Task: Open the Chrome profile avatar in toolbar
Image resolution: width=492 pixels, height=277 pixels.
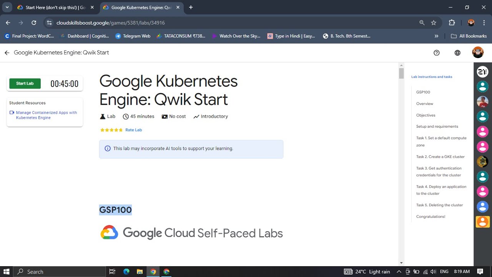Action: point(471,23)
